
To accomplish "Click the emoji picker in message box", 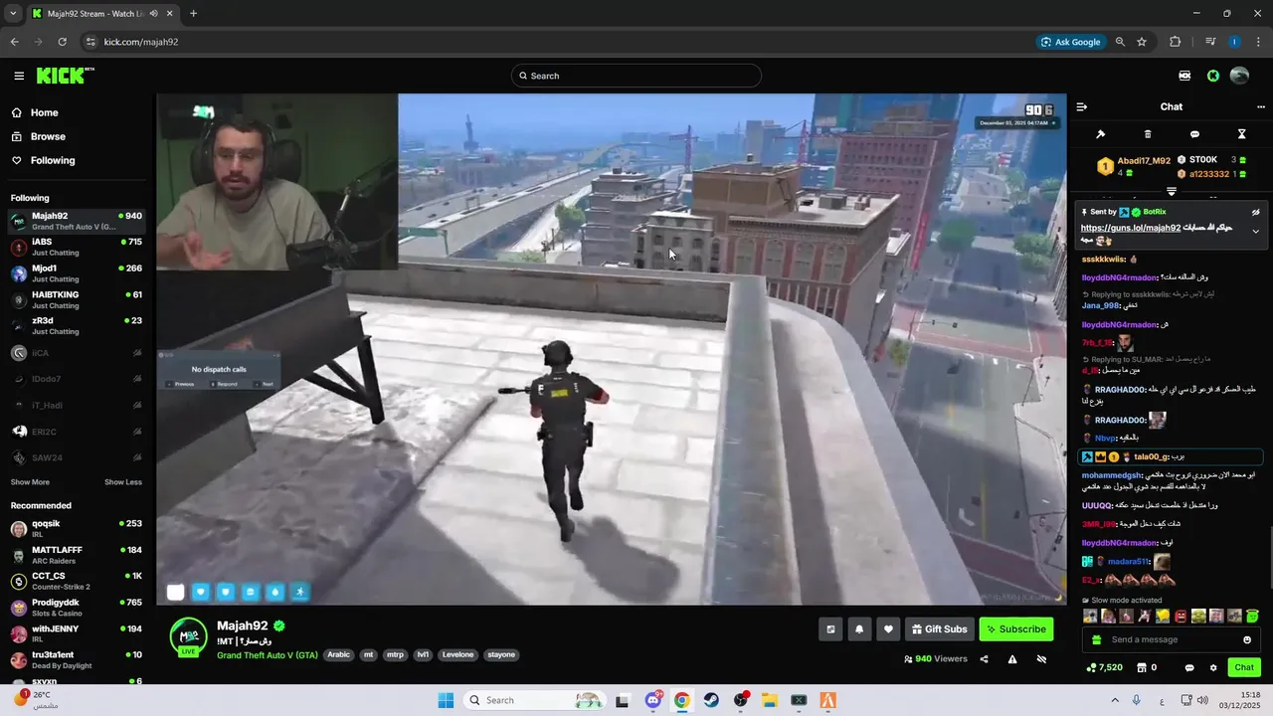I will pos(1247,639).
